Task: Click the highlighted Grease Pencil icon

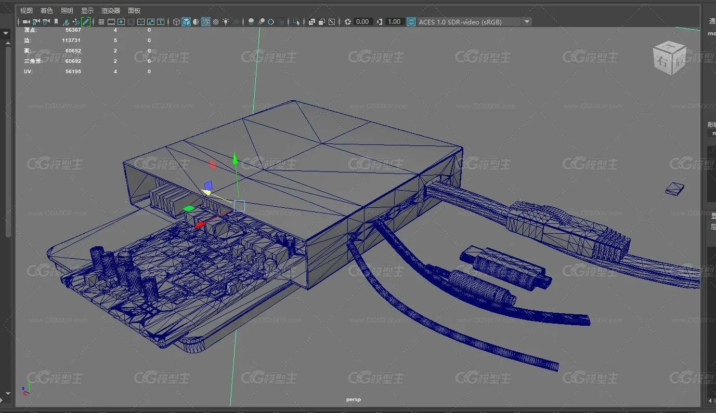Action: tap(86, 22)
